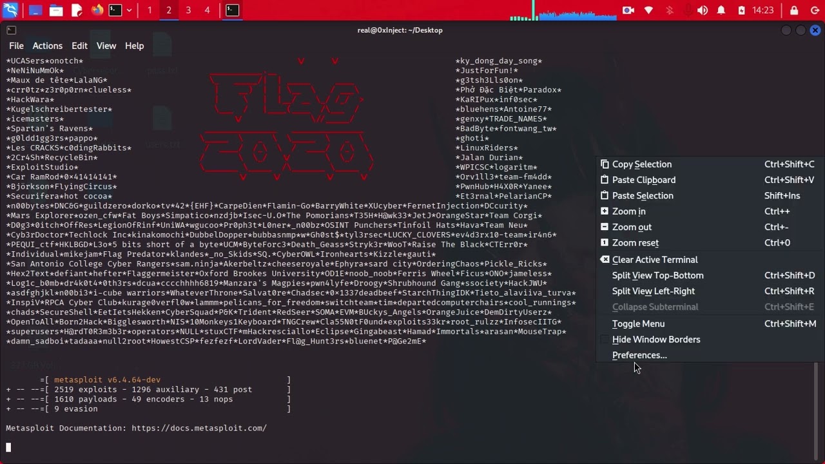Click the "*JustForFun!*" team name

pyautogui.click(x=487, y=71)
